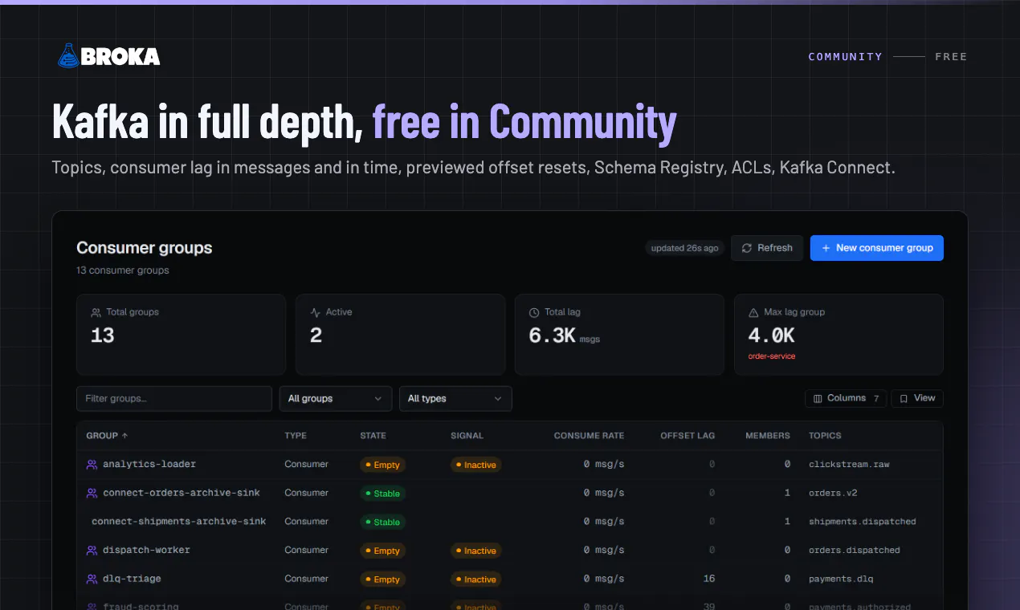Click the STATE column header
1020x610 pixels.
[373, 436]
